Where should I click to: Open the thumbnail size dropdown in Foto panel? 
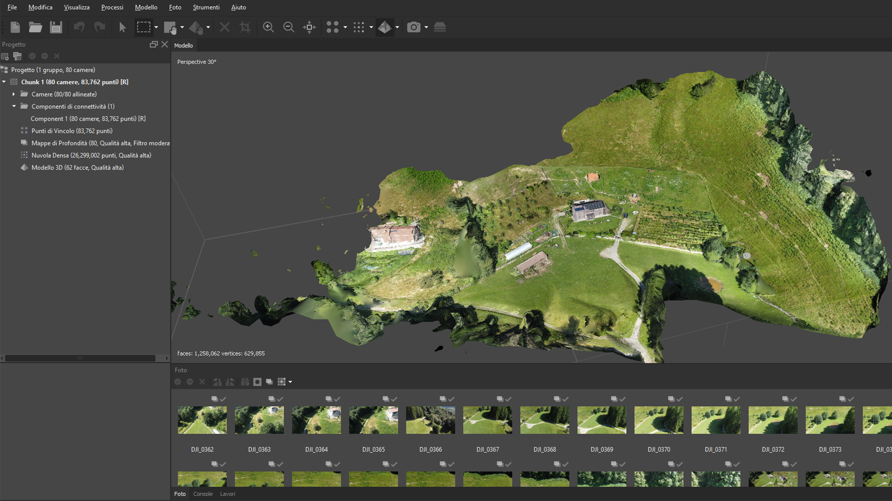pyautogui.click(x=289, y=382)
